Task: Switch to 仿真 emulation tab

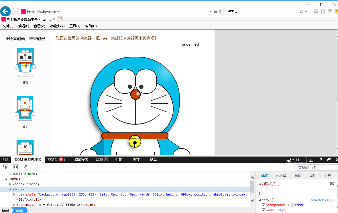Action: click(x=153, y=159)
